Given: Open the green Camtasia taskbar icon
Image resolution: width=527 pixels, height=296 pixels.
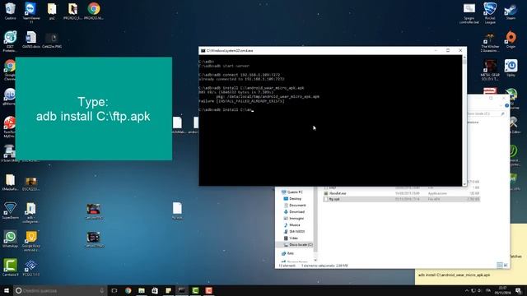Looking at the screenshot, I should pyautogui.click(x=195, y=290).
